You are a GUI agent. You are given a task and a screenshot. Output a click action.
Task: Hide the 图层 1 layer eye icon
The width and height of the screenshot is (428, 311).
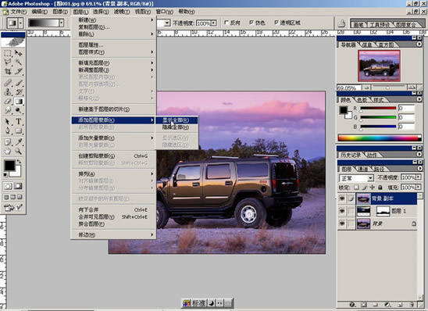[x=342, y=211]
